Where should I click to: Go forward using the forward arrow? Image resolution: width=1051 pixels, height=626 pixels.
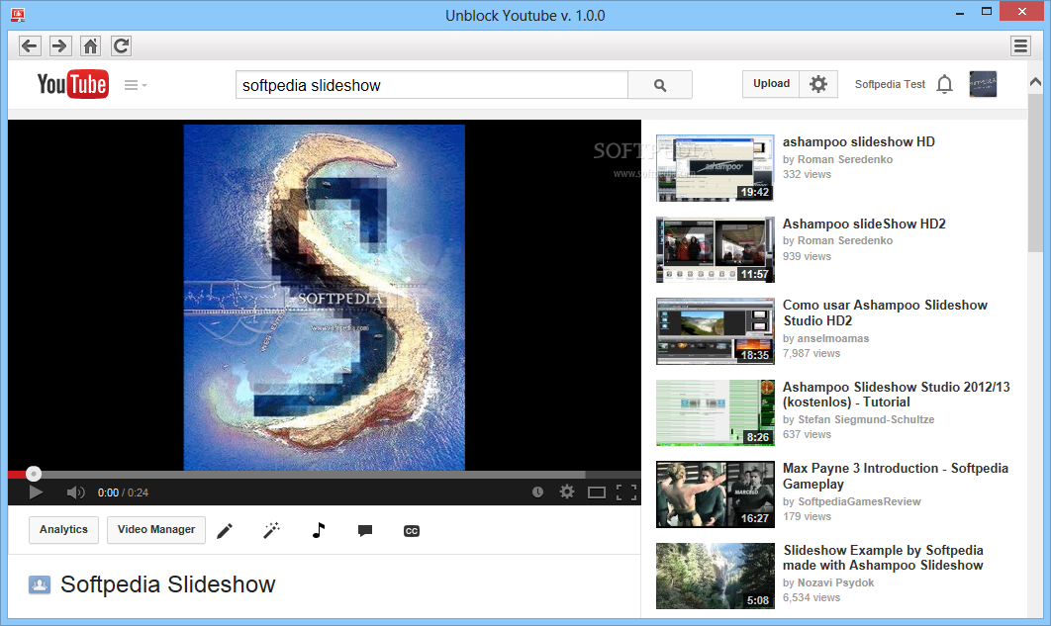coord(59,46)
